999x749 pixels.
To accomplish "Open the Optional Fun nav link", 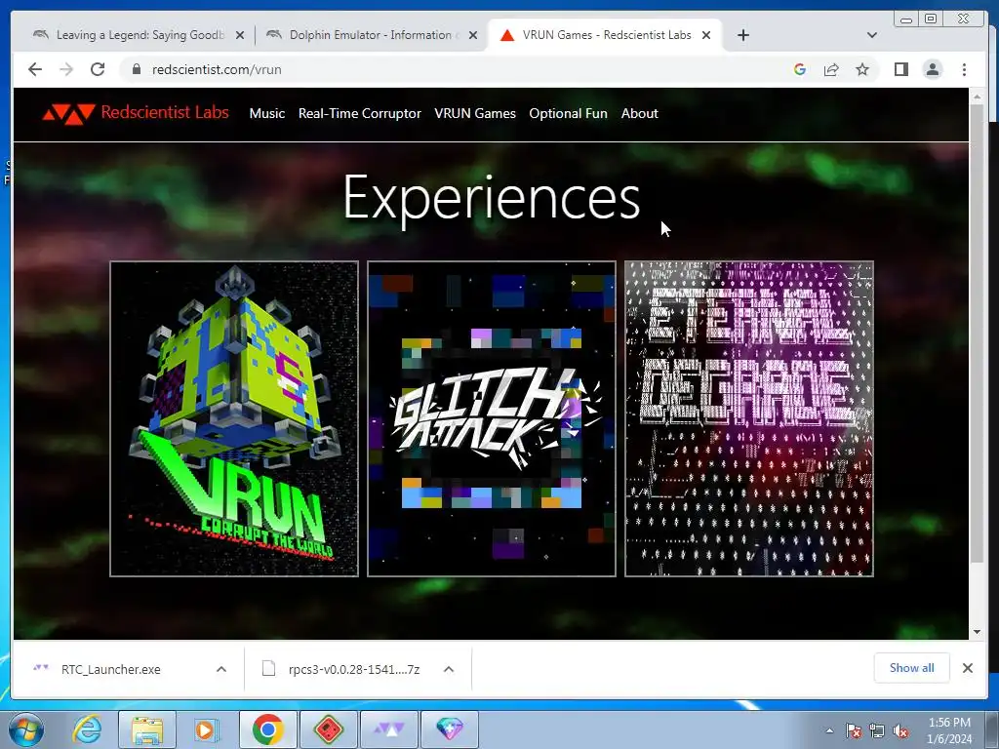I will click(568, 113).
